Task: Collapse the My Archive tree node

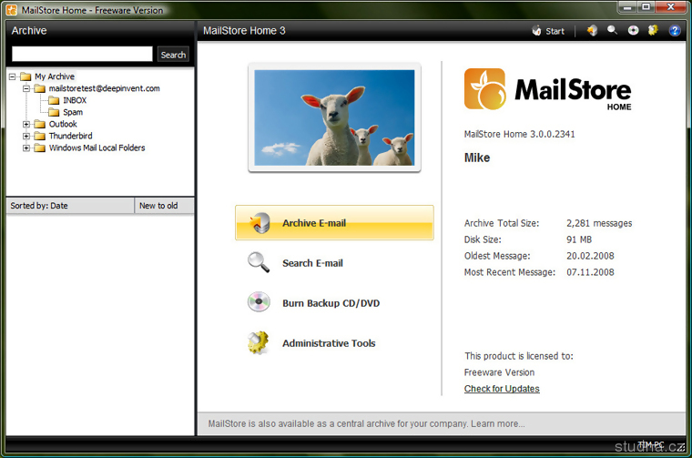Action: pos(13,76)
